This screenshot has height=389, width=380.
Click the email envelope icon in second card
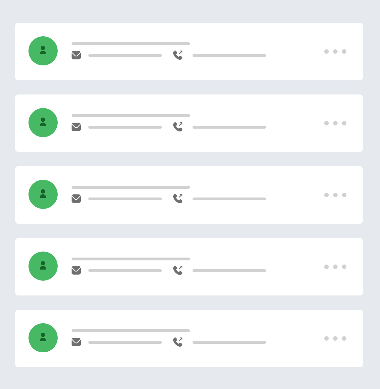pos(76,127)
